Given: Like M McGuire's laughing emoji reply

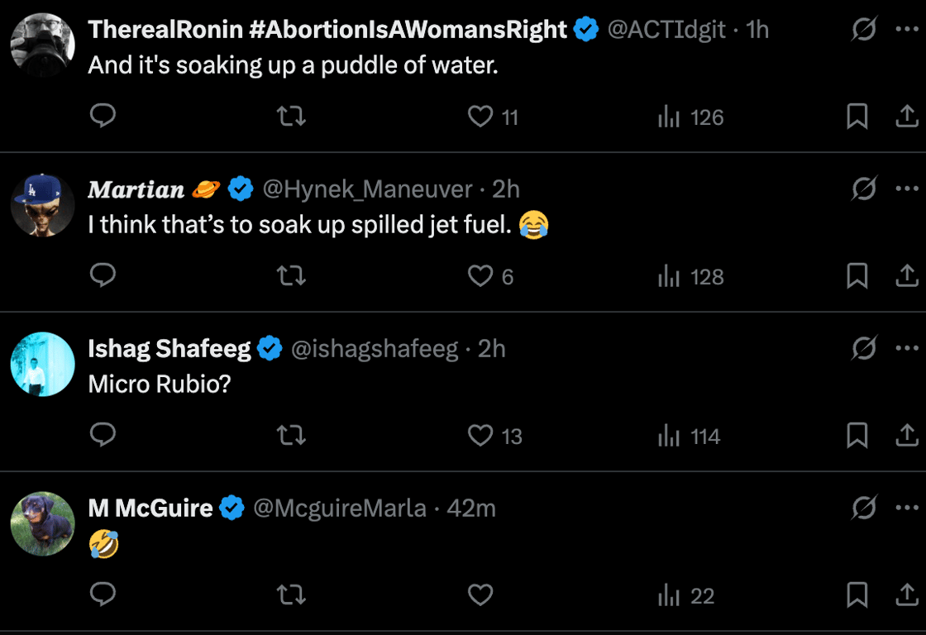Looking at the screenshot, I should pos(480,594).
